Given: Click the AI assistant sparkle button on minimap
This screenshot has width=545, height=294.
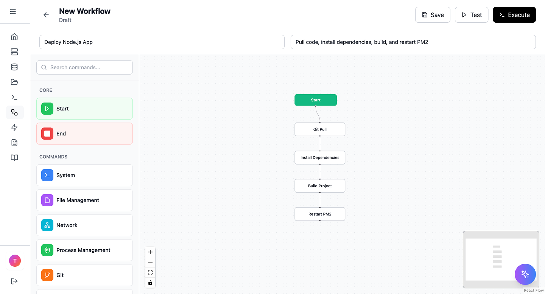Looking at the screenshot, I should 525,274.
